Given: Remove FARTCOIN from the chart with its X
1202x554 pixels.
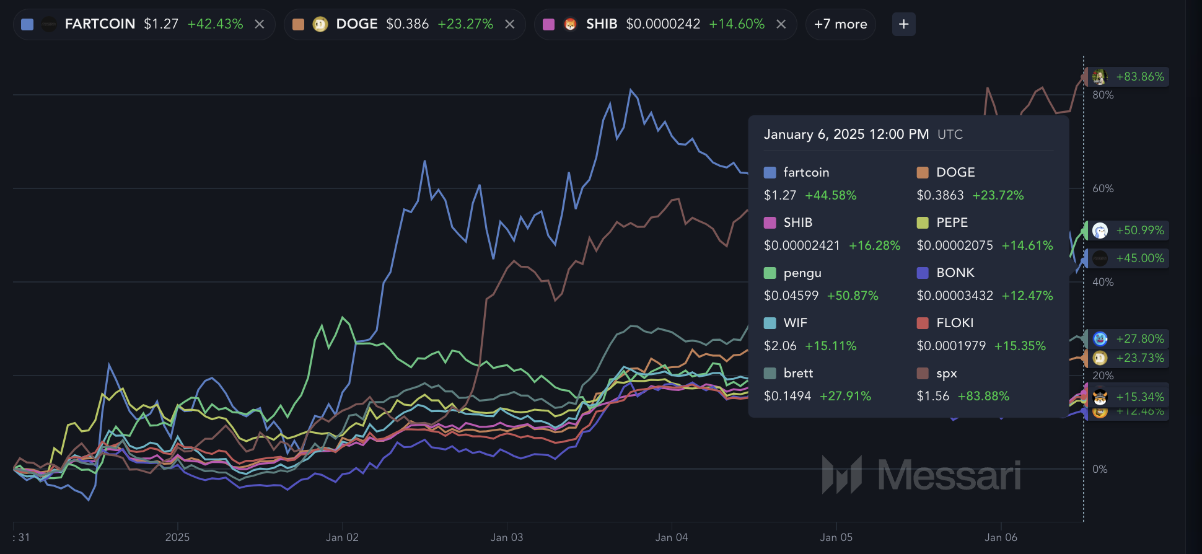Looking at the screenshot, I should pos(260,24).
